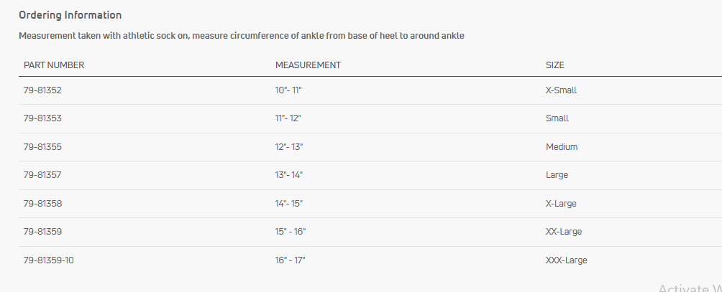The image size is (722, 292).
Task: Click the XXX-Large size cell
Action: coord(567,260)
